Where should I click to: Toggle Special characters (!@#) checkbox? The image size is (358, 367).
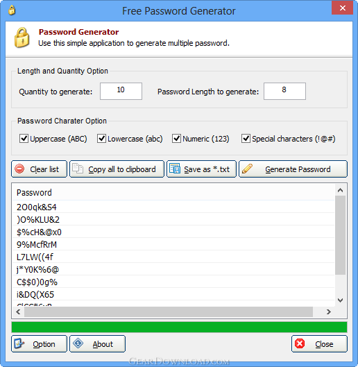coord(246,139)
